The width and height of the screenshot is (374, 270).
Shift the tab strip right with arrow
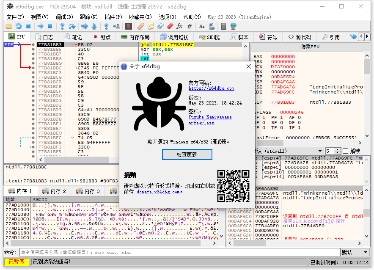click(367, 37)
